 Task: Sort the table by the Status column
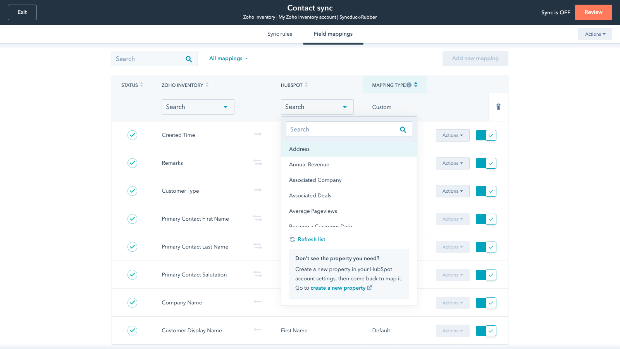pos(141,85)
